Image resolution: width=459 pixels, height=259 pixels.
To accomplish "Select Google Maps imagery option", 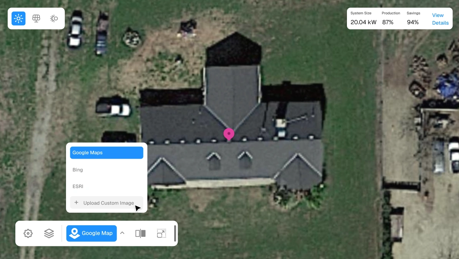I will [107, 152].
